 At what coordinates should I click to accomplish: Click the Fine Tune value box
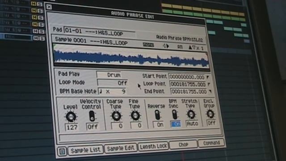tap(136, 125)
